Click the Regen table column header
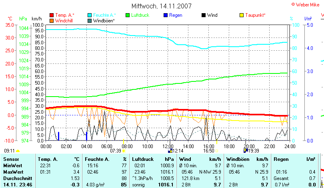The height and width of the screenshot is (188, 324). (x=281, y=159)
